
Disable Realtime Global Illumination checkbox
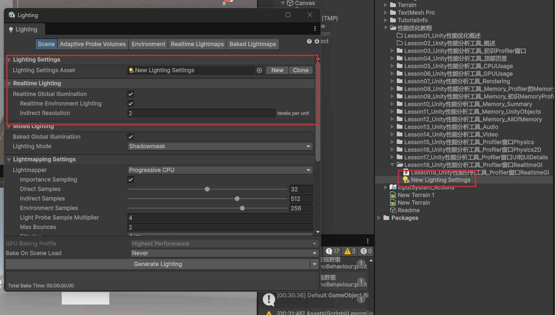point(131,94)
